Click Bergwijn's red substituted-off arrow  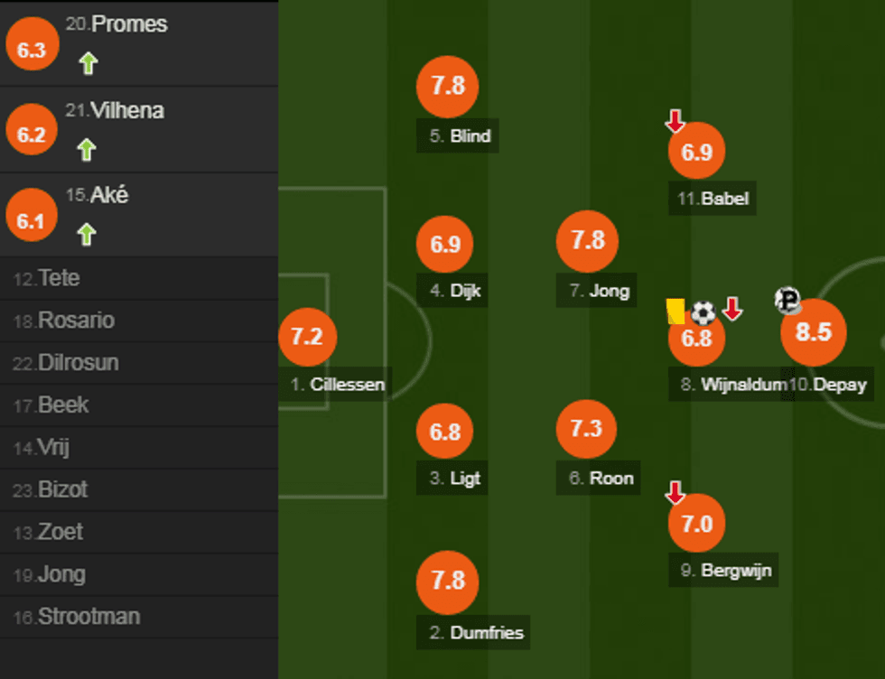pos(675,492)
